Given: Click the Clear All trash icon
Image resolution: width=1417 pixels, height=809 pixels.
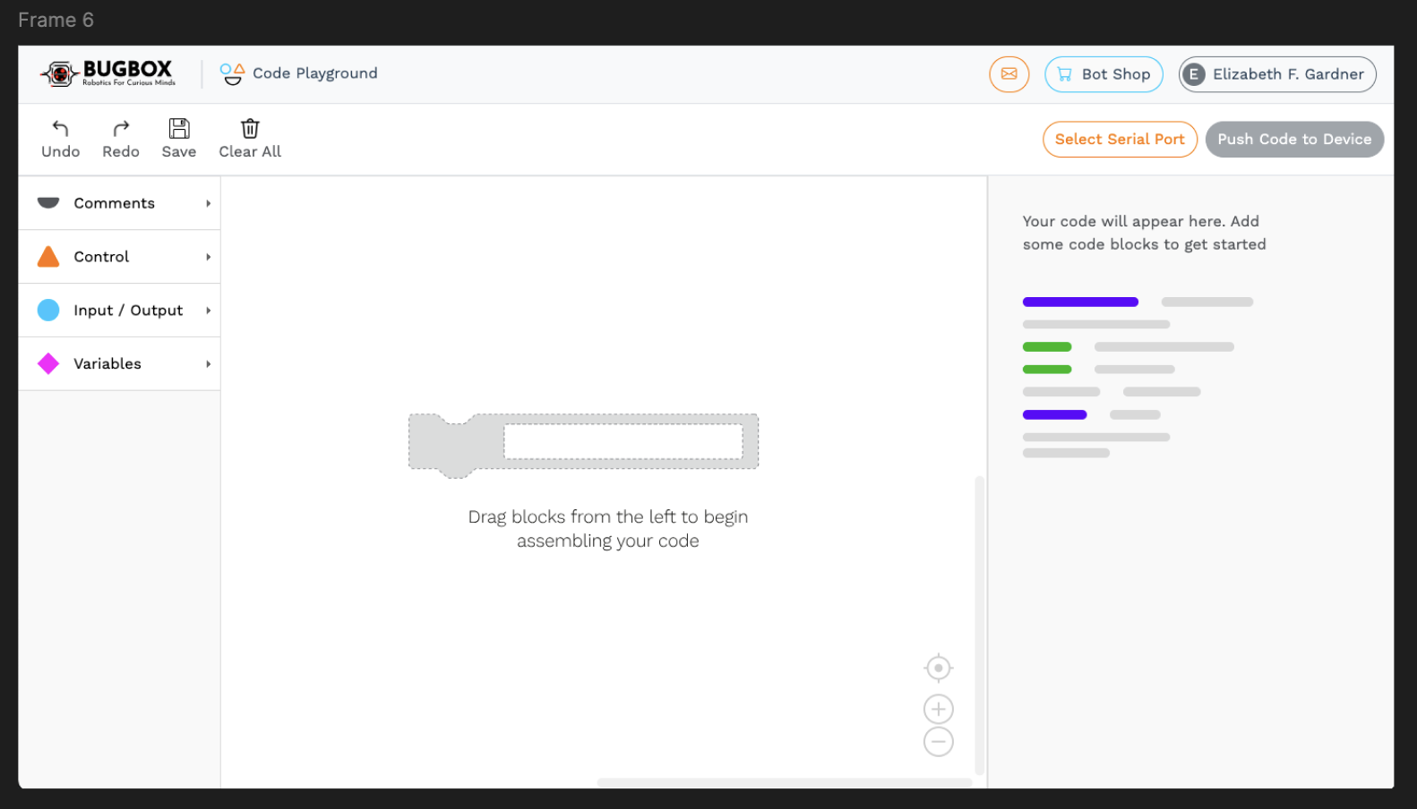Looking at the screenshot, I should (250, 128).
